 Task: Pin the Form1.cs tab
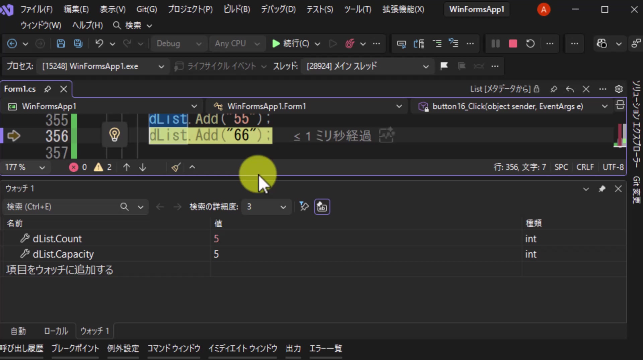[x=48, y=89]
